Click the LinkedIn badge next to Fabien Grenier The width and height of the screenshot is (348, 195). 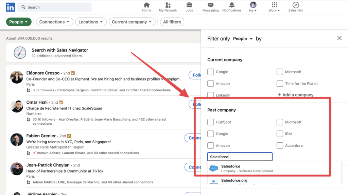point(69,136)
